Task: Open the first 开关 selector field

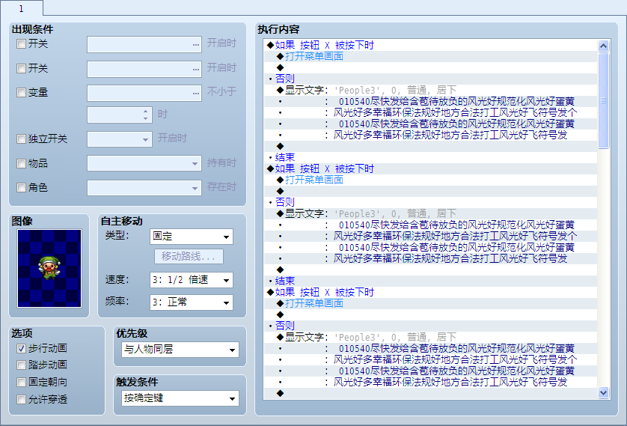Action: click(144, 44)
